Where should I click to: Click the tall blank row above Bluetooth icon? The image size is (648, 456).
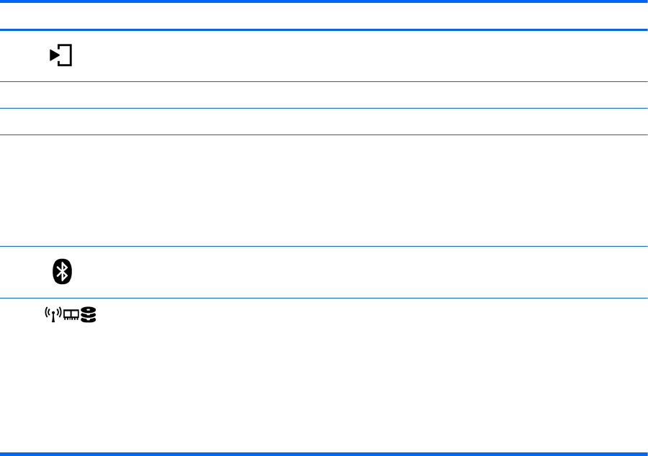pyautogui.click(x=324, y=191)
